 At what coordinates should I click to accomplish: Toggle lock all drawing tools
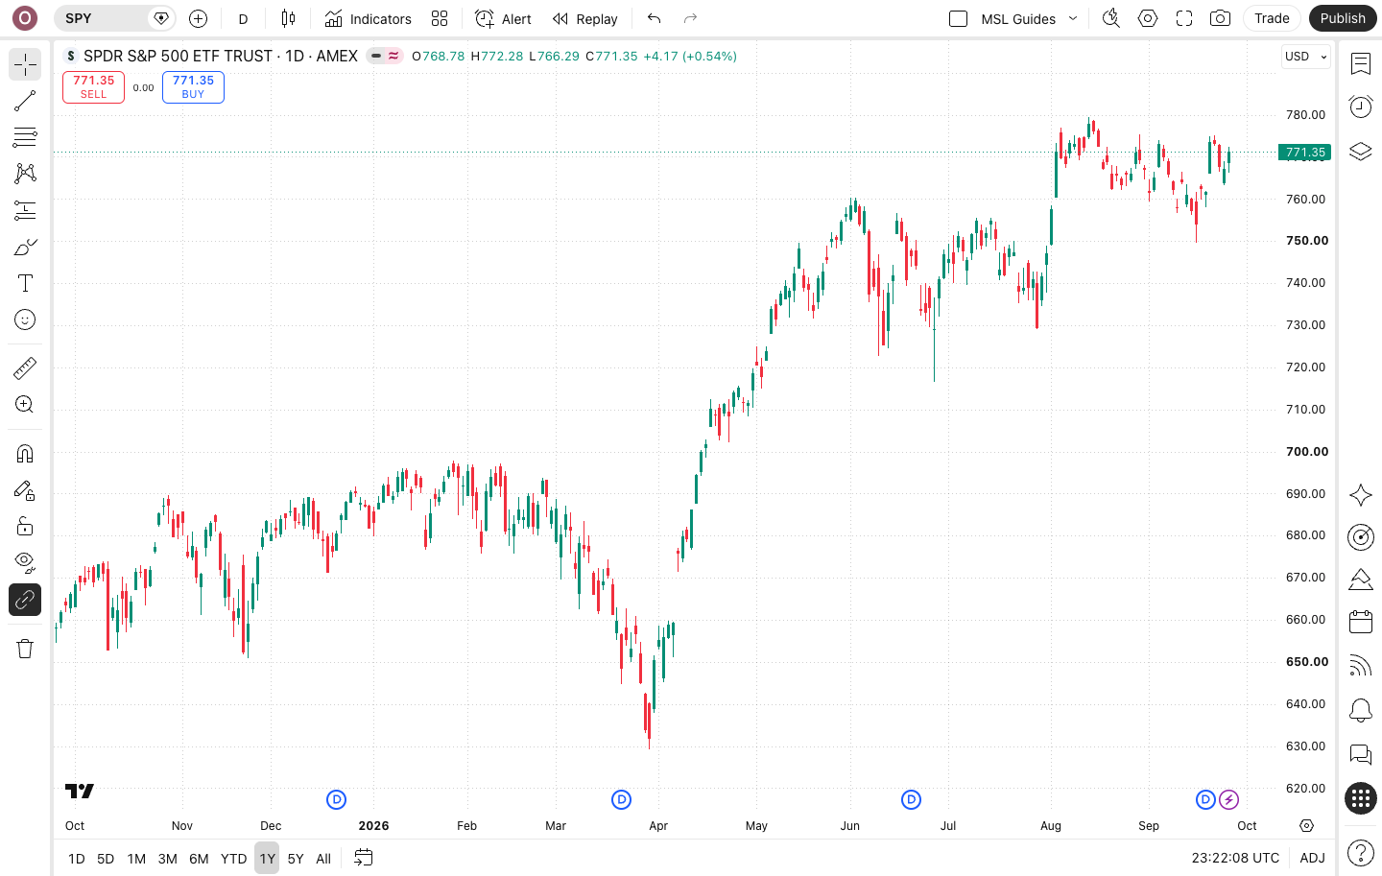(25, 527)
